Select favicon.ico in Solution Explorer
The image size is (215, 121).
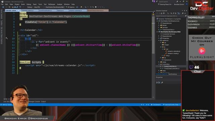[x=167, y=60]
